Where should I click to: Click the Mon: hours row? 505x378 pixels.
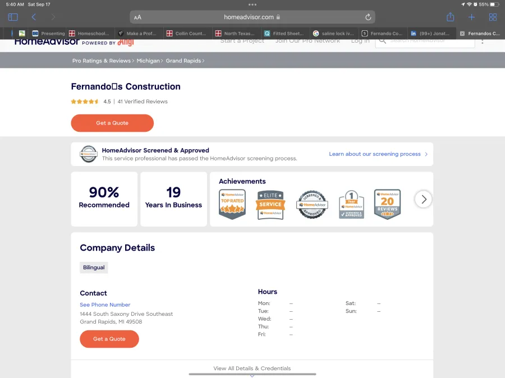click(x=276, y=303)
